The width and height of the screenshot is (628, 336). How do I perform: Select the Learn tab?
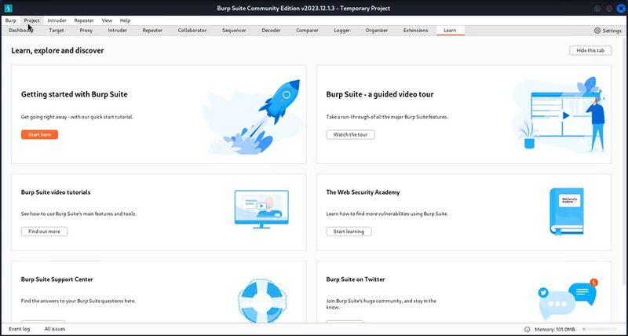tap(450, 31)
